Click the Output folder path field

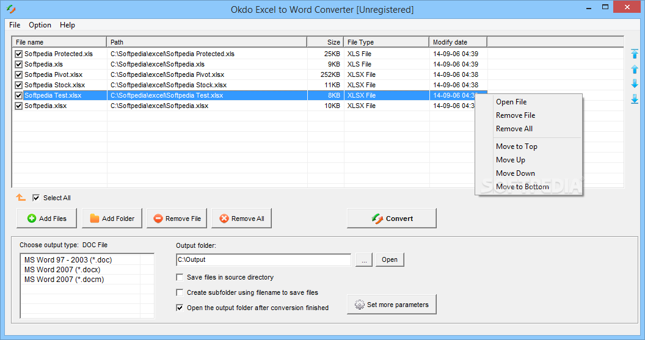coord(264,260)
